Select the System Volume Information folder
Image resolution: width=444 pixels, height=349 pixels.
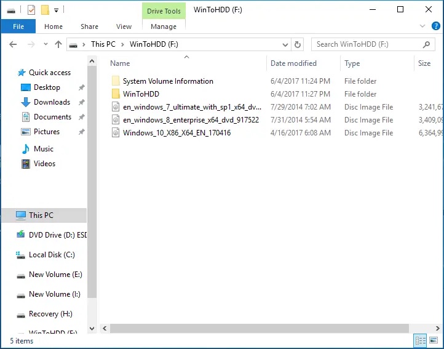pos(168,81)
